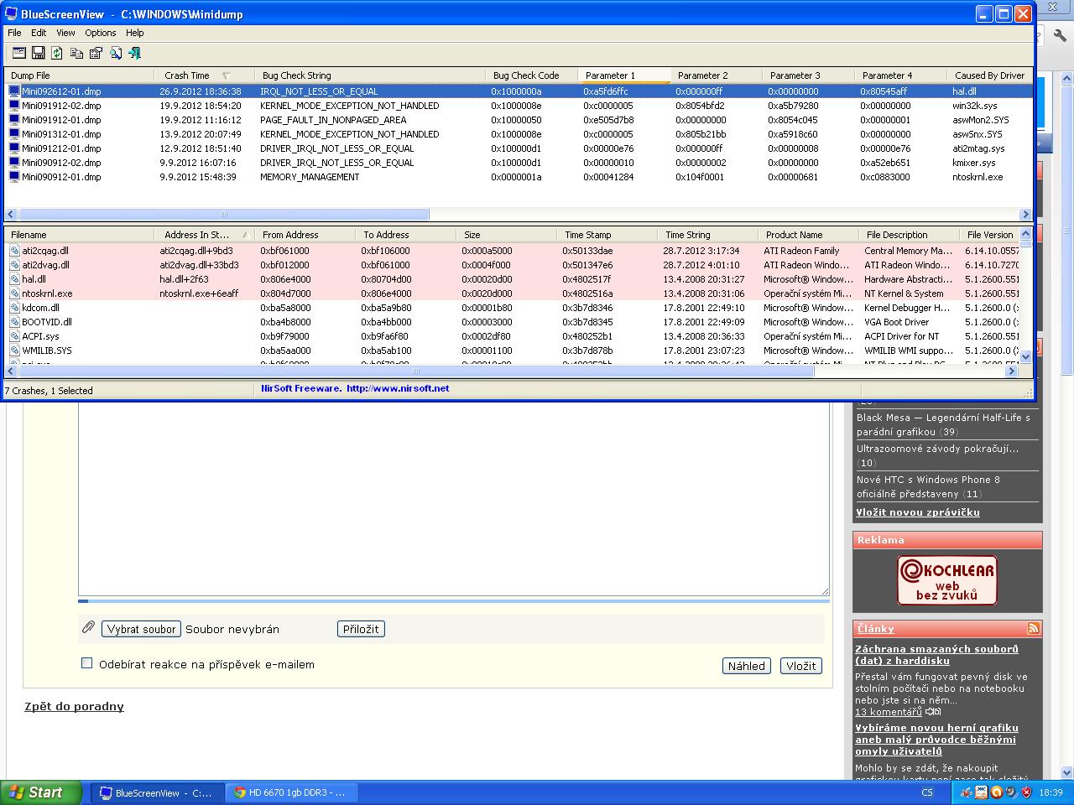Click the Start button on the taskbar
Screen dimensions: 1074x805
point(41,792)
